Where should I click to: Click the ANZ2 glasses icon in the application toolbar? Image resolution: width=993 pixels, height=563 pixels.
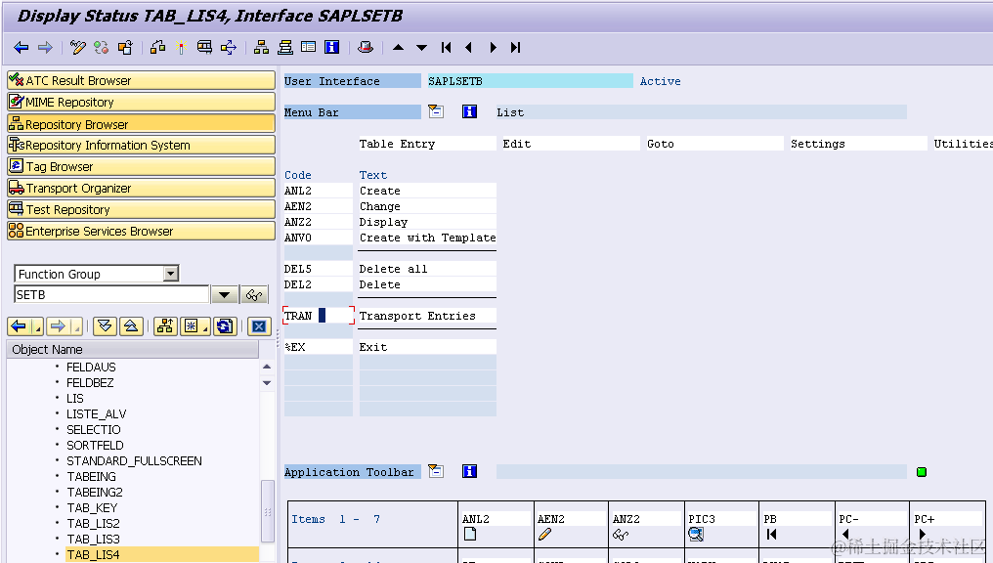click(x=621, y=535)
